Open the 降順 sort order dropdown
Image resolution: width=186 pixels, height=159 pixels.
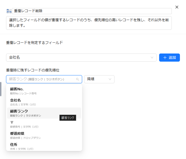tap(99, 79)
